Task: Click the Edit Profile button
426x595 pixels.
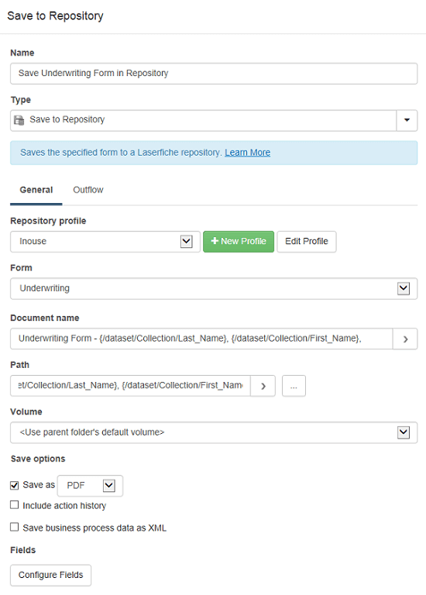Action: (x=307, y=242)
